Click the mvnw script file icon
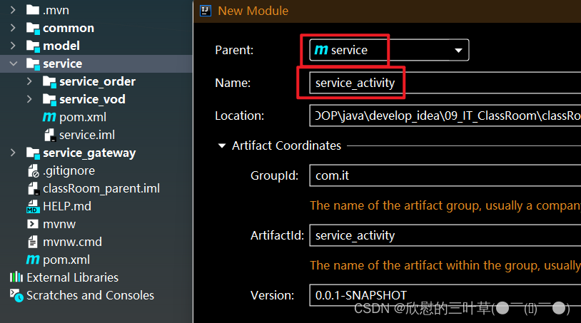Image resolution: width=581 pixels, height=323 pixels. [x=33, y=224]
